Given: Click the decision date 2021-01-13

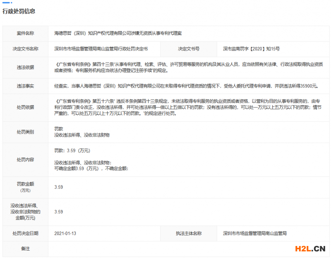Looking at the screenshot, I should tap(65, 234).
